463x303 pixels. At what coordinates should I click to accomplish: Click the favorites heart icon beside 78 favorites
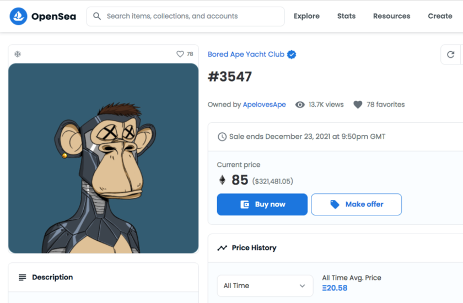[x=358, y=105]
